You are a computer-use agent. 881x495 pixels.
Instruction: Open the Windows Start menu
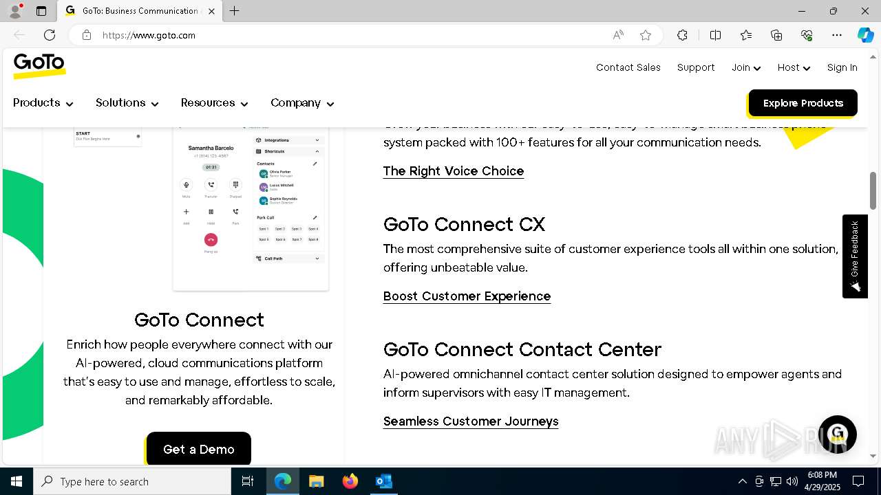click(17, 481)
